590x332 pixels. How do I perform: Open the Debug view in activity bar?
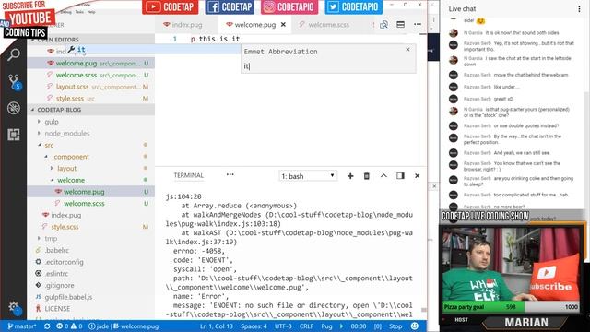(14, 108)
